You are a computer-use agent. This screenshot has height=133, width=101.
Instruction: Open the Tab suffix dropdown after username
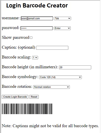point(63,18)
